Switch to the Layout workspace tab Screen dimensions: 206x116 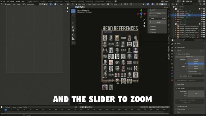click(30, 2)
